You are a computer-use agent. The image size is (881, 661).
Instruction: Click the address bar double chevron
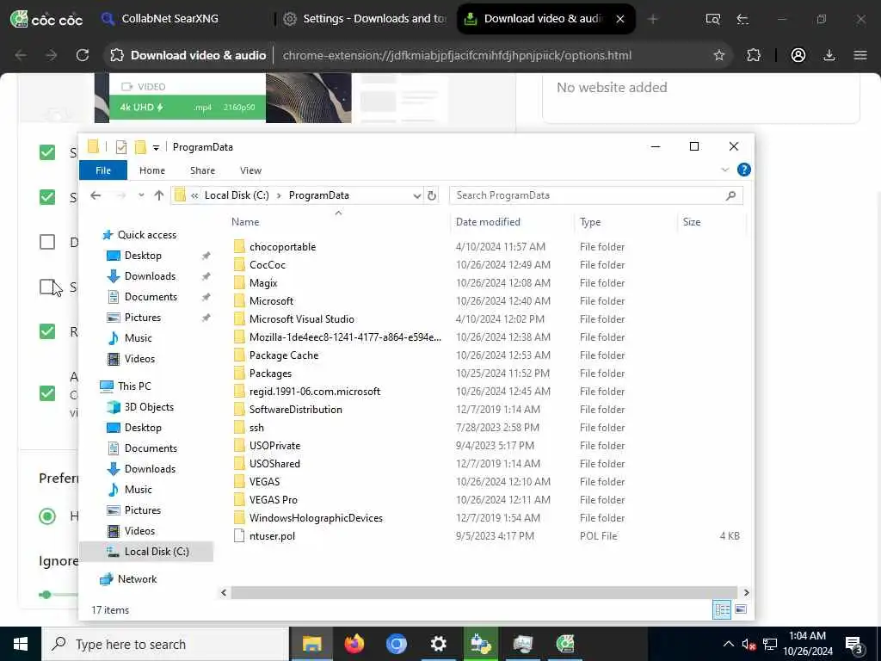[194, 195]
